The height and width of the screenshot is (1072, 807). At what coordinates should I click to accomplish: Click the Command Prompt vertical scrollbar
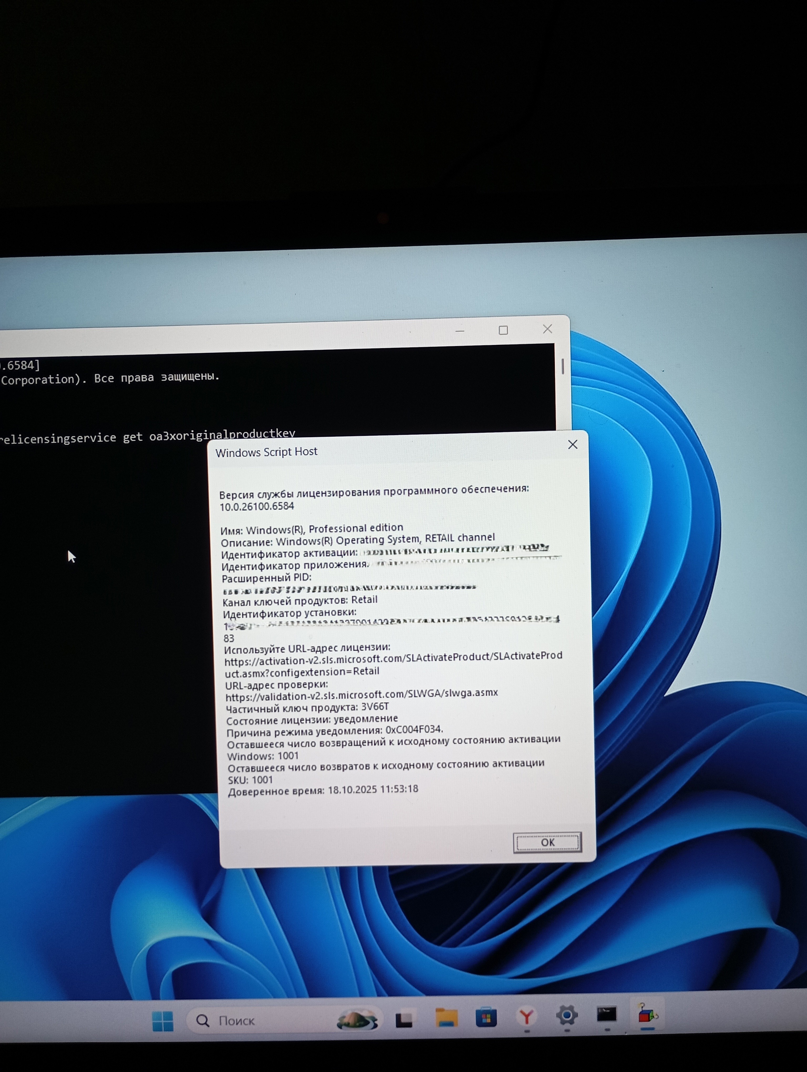(x=562, y=366)
